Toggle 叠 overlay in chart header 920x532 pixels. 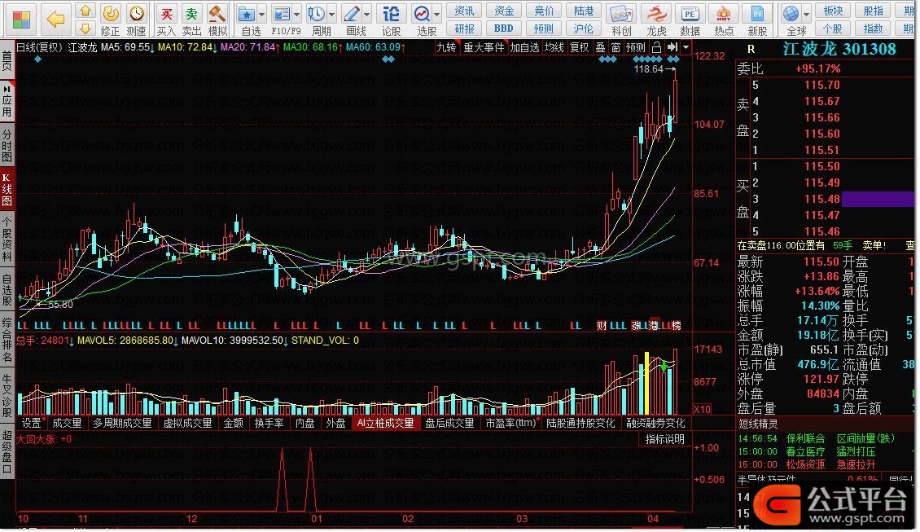click(x=600, y=47)
